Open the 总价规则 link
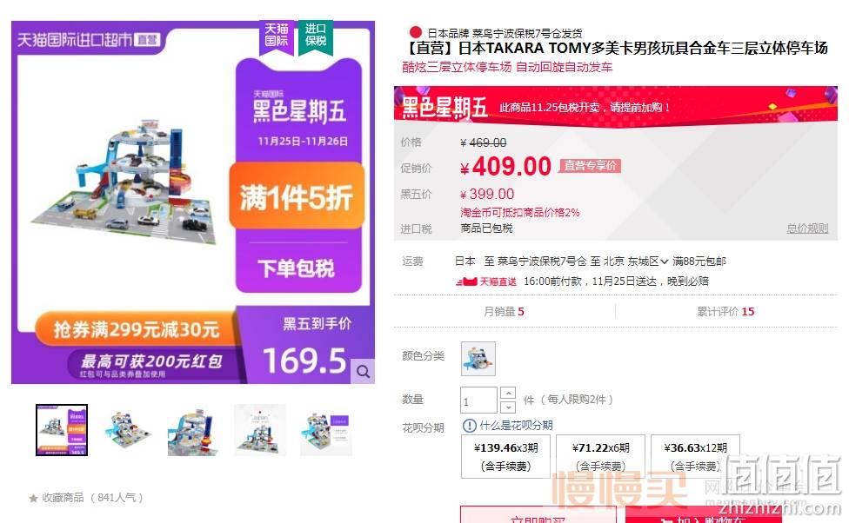Screen dimensions: 849x523 tap(806, 228)
